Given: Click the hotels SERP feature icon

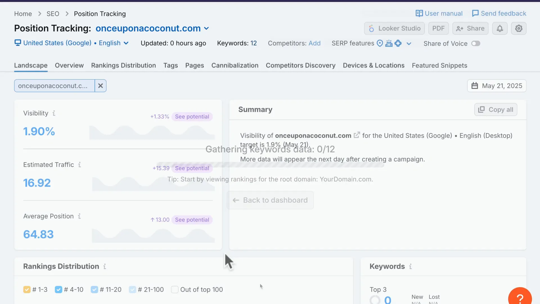Looking at the screenshot, I should [x=389, y=43].
